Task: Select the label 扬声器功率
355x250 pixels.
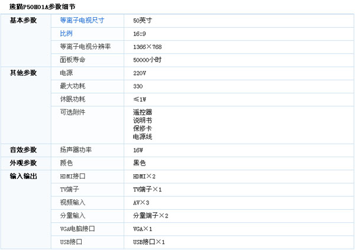Action: 76,150
